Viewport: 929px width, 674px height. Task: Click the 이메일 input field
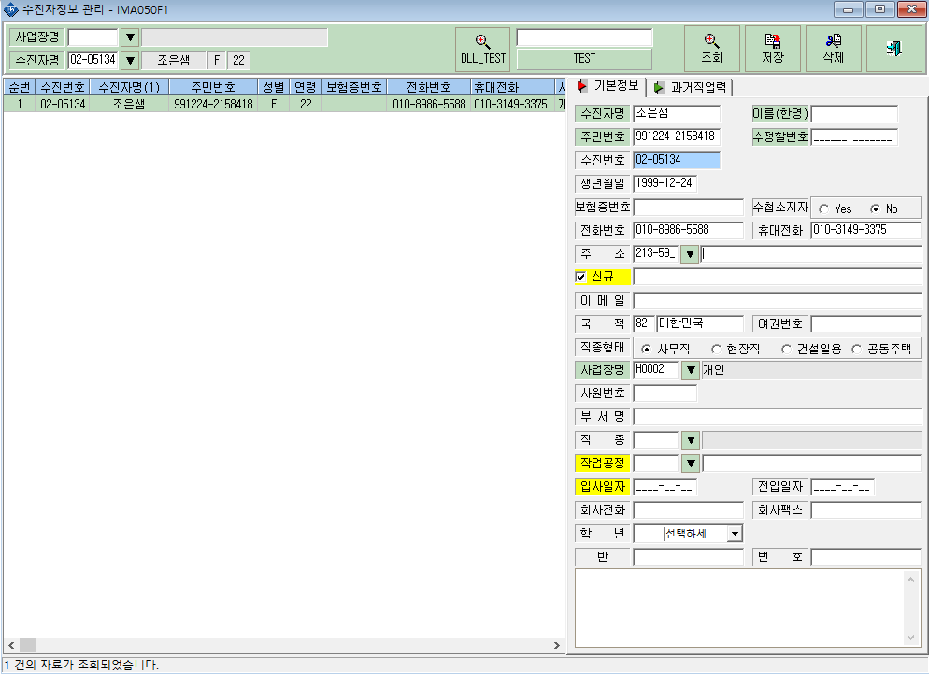click(778, 301)
